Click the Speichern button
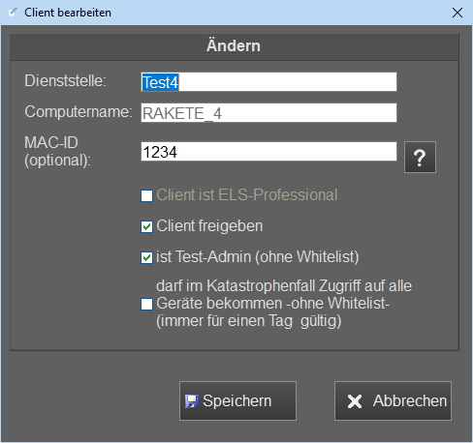This screenshot has height=443, width=473. point(237,401)
